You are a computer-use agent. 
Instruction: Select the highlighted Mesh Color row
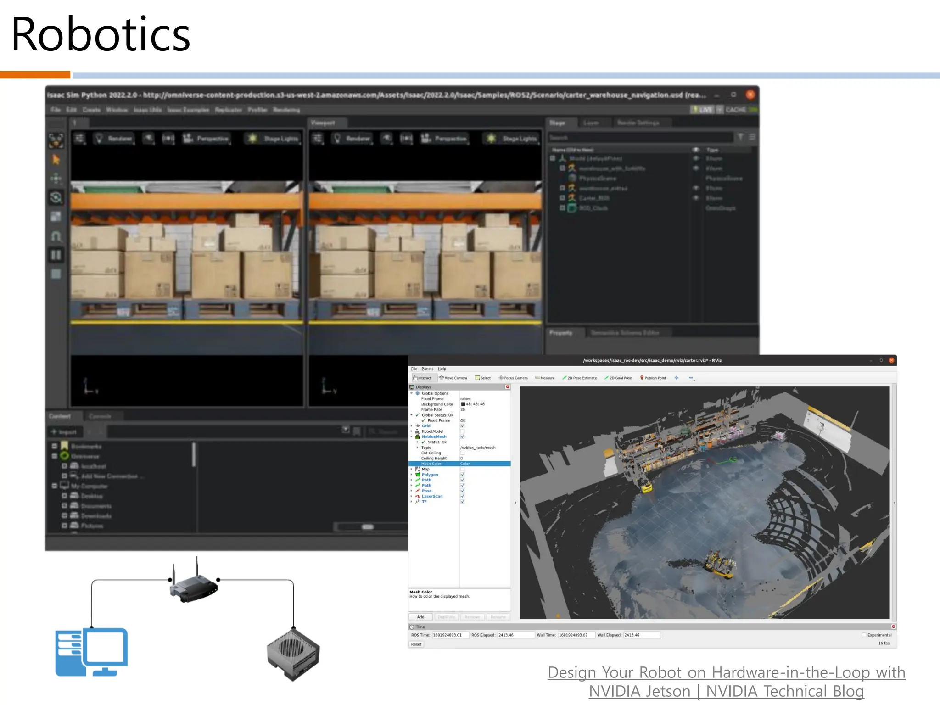[459, 464]
